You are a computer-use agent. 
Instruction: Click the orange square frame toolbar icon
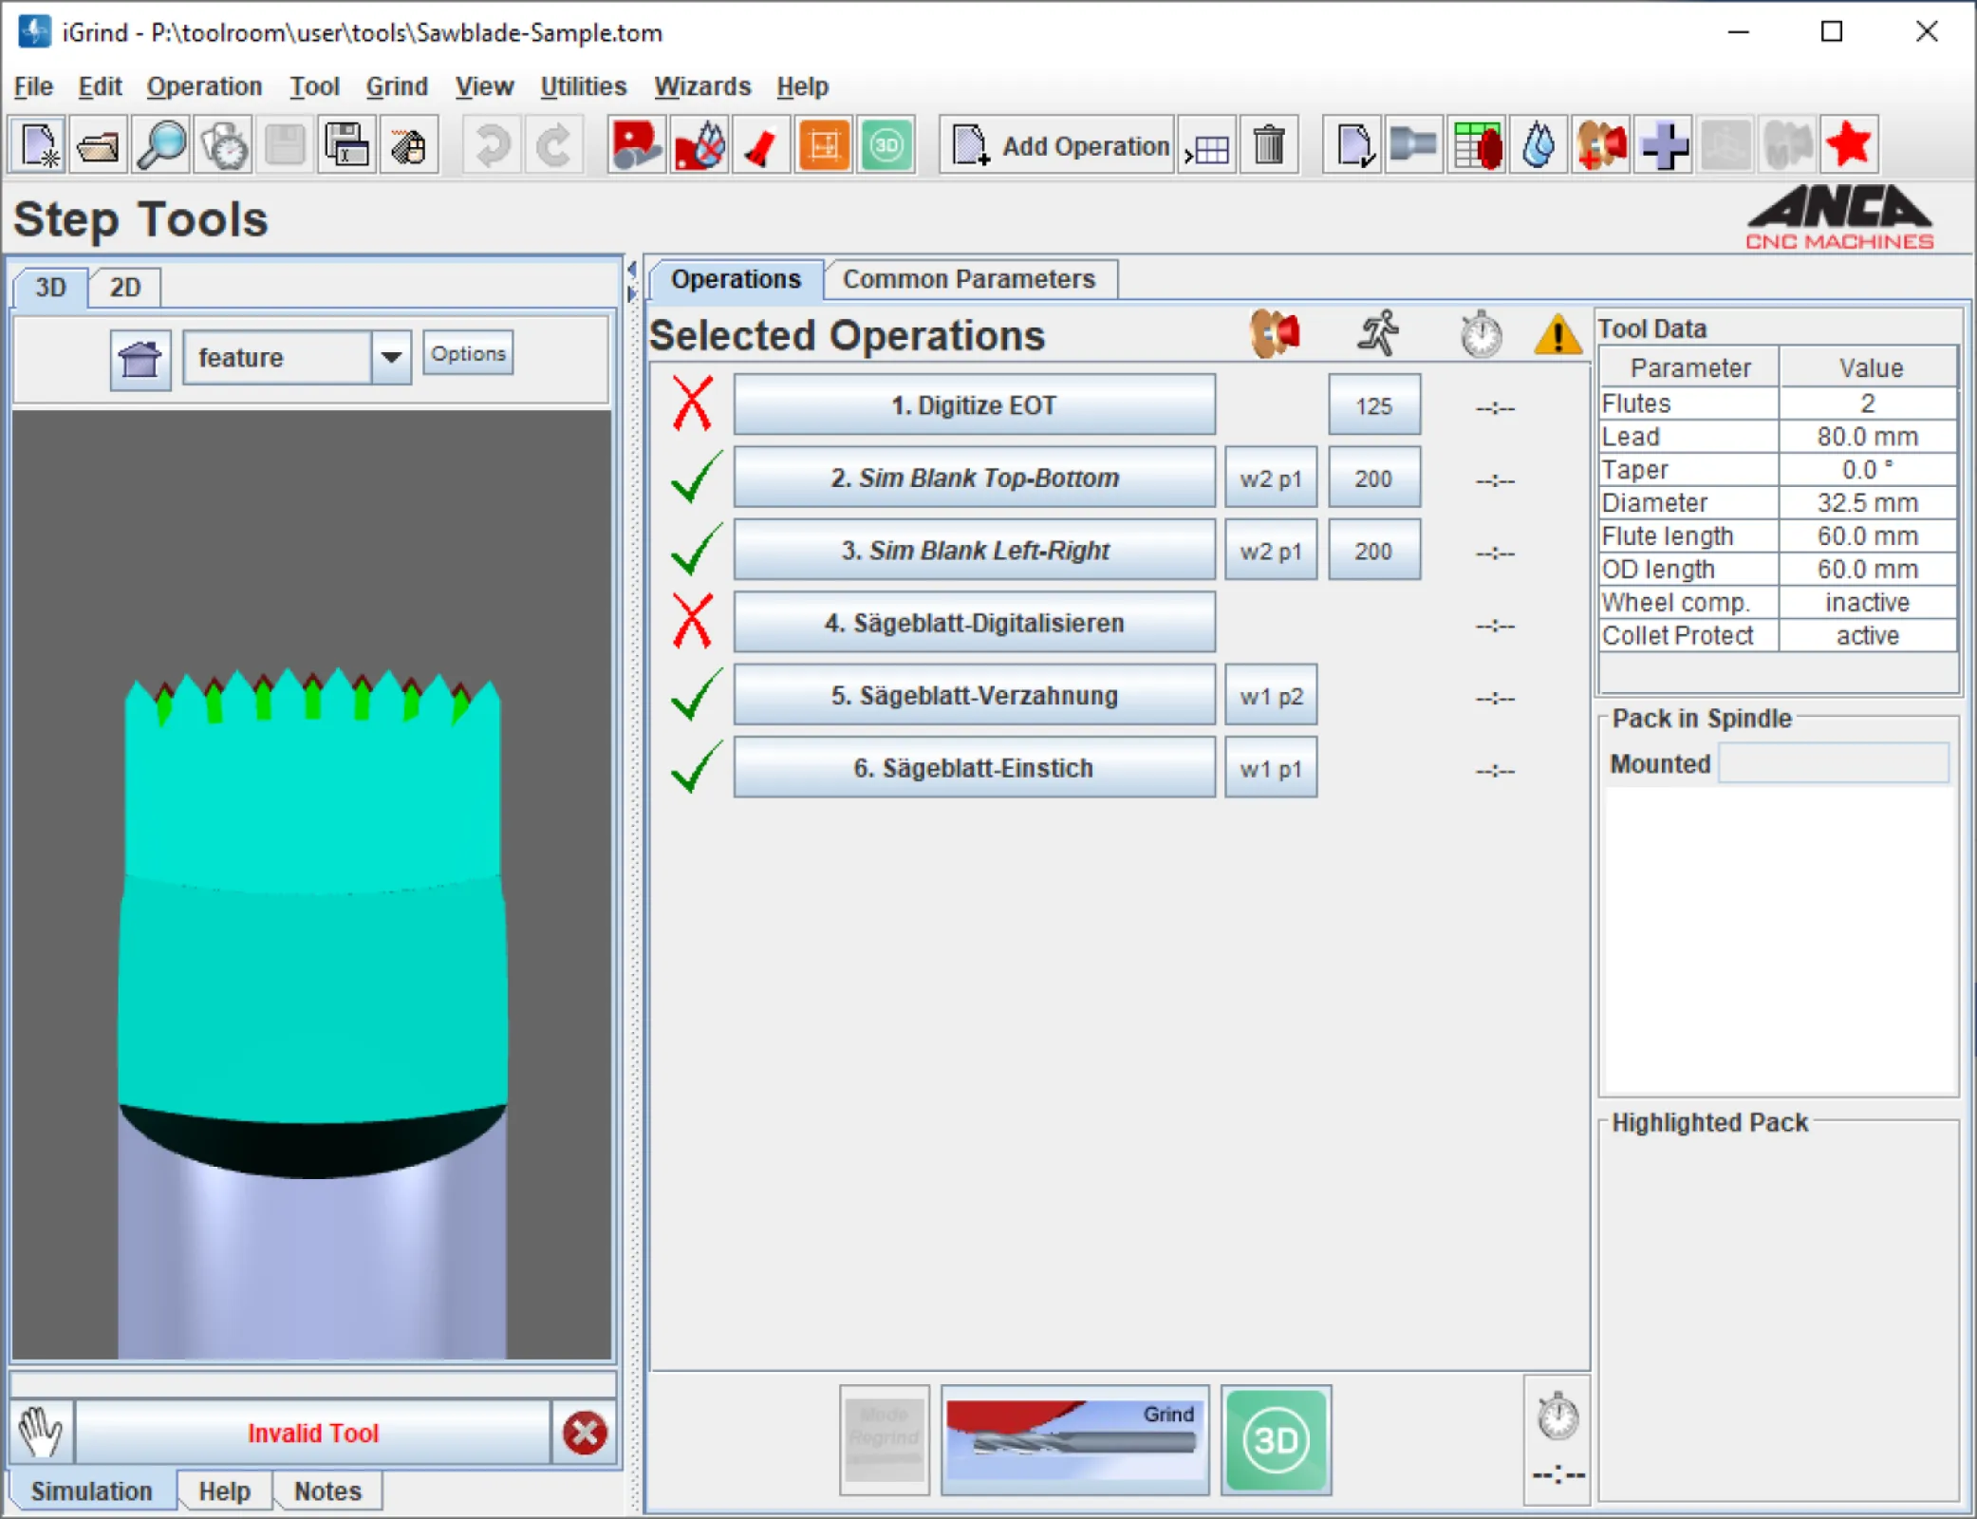(824, 145)
